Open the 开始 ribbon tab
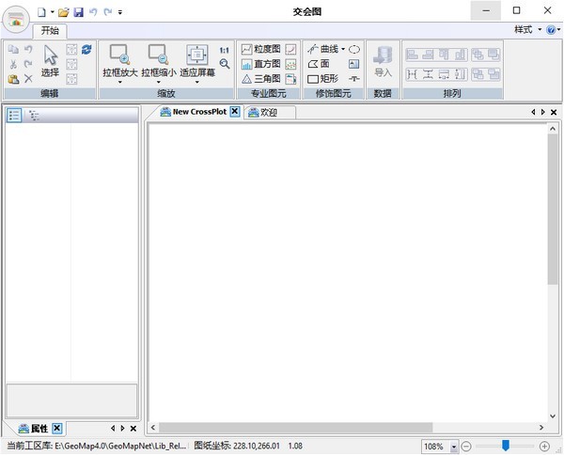This screenshot has height=455, width=564. 50,31
